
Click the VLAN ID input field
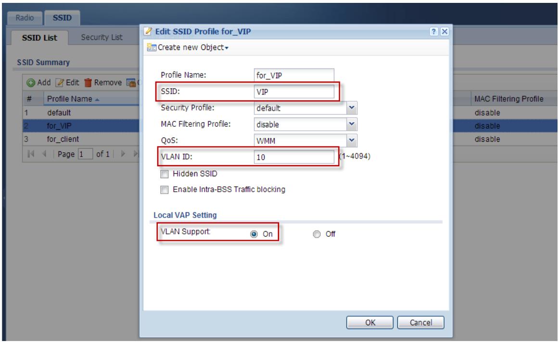[x=294, y=157]
